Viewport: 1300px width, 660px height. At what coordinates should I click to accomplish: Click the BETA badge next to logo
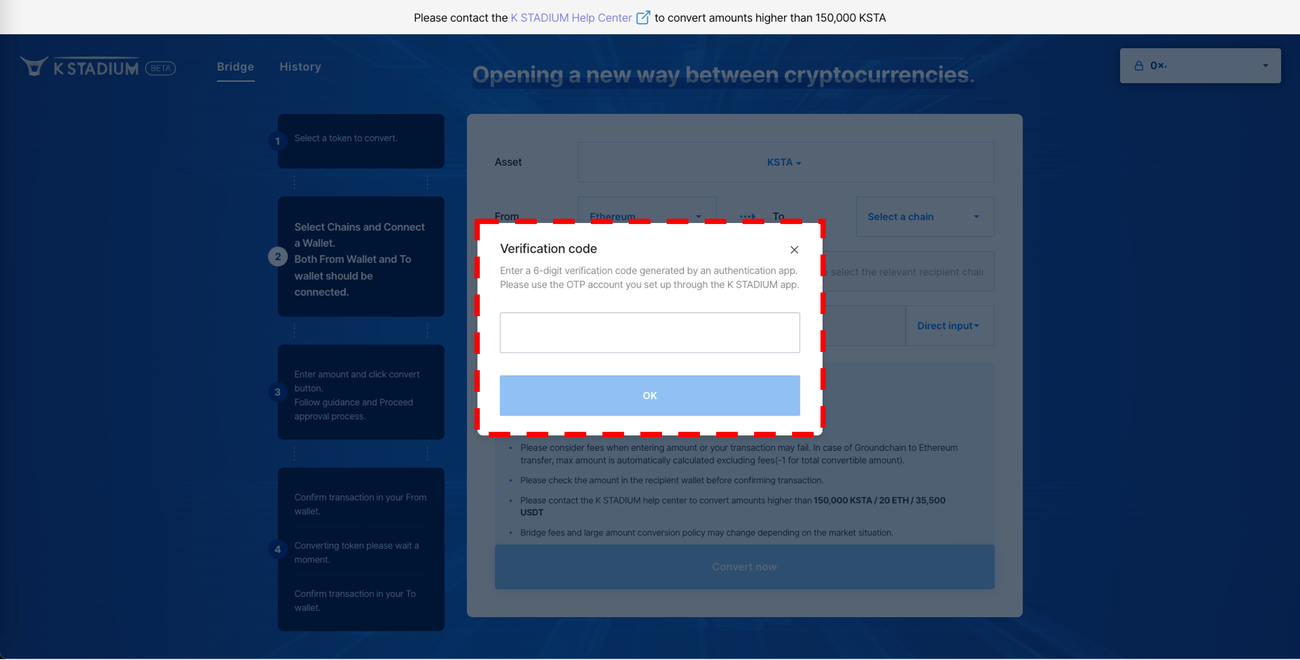point(160,68)
